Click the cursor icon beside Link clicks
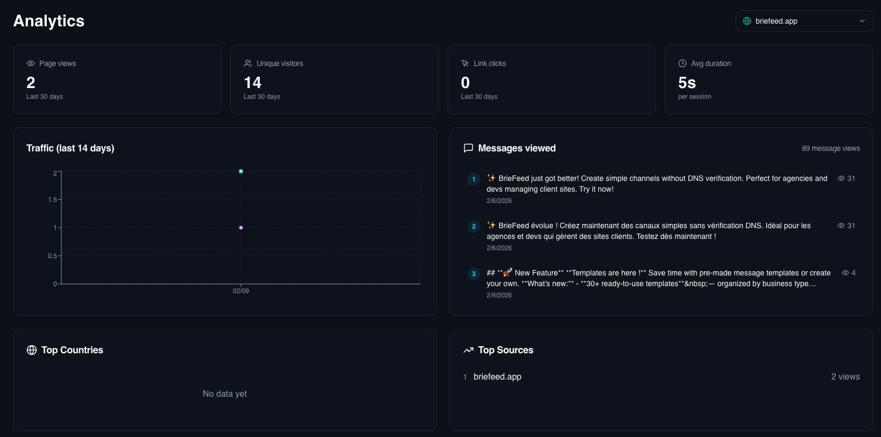 coord(465,63)
